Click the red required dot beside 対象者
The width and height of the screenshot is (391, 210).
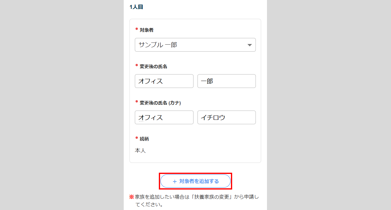click(137, 29)
